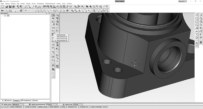Choose 'Произвольная' option in popup
The height and width of the screenshot is (109, 203).
61,35
